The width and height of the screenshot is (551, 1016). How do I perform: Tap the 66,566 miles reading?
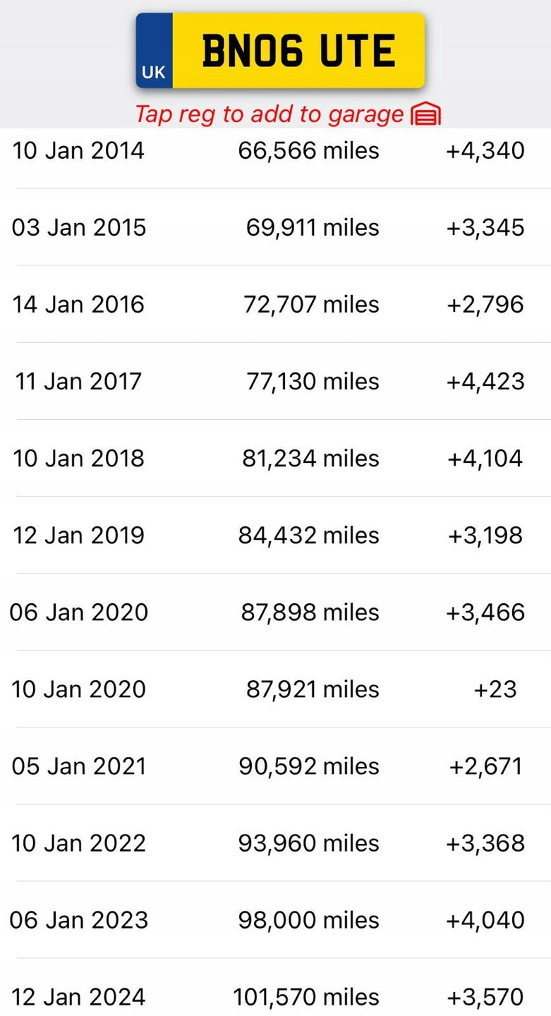[x=309, y=150]
